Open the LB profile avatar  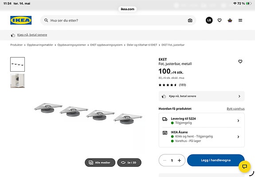(x=209, y=20)
